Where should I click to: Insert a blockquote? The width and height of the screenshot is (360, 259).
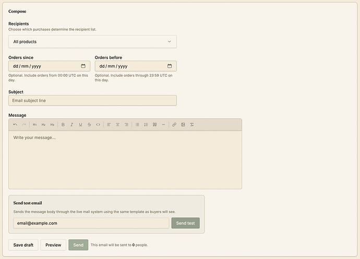(x=155, y=125)
